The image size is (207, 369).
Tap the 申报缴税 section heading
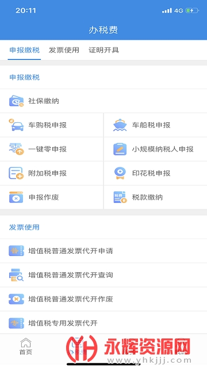(x=24, y=77)
